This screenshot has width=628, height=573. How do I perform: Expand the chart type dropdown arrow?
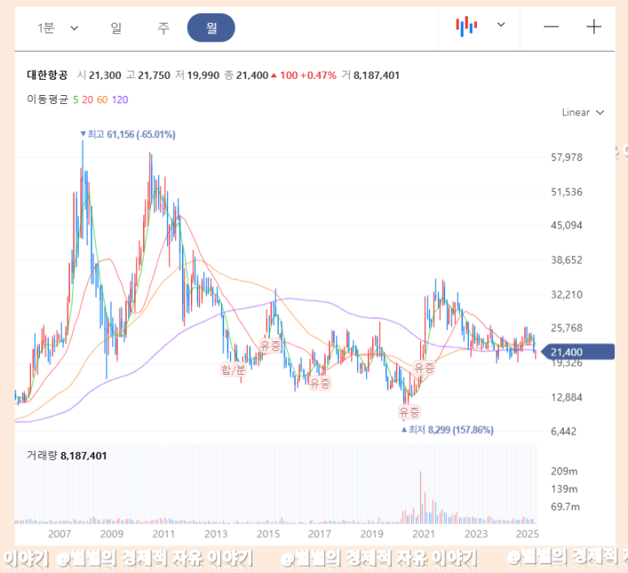501,25
